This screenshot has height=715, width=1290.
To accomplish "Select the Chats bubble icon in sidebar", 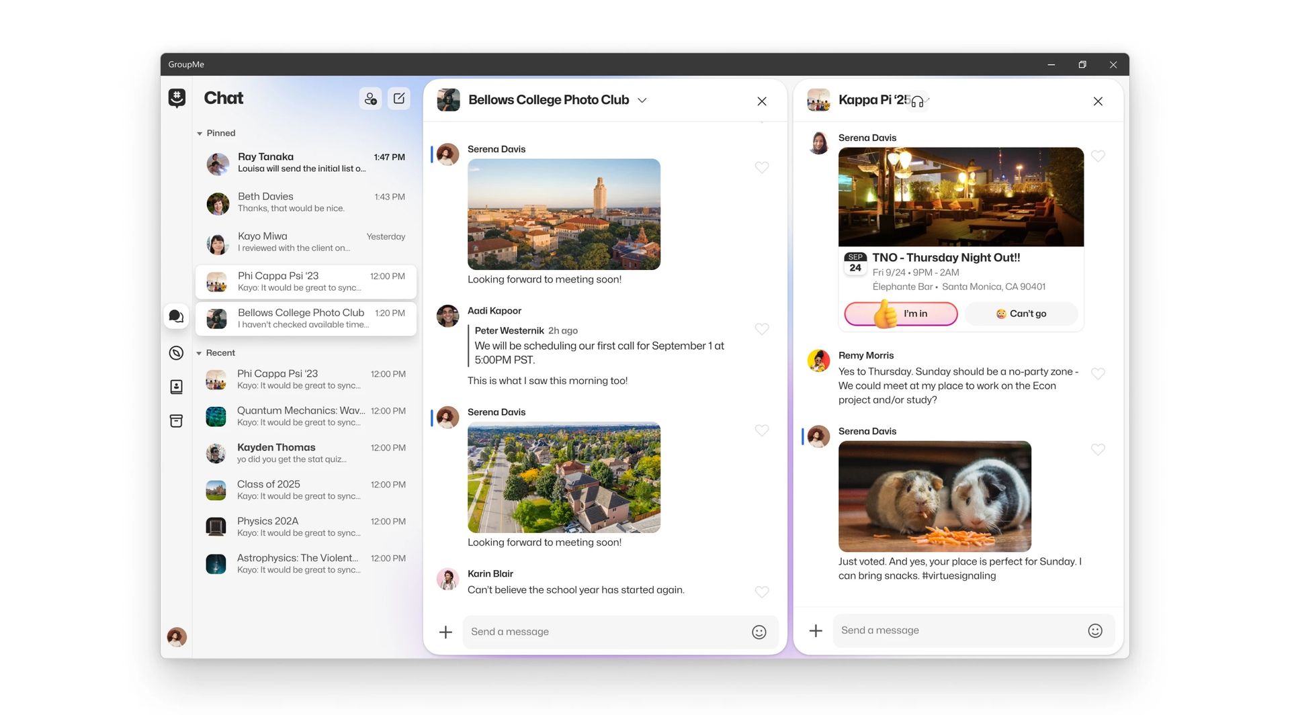I will pyautogui.click(x=176, y=316).
